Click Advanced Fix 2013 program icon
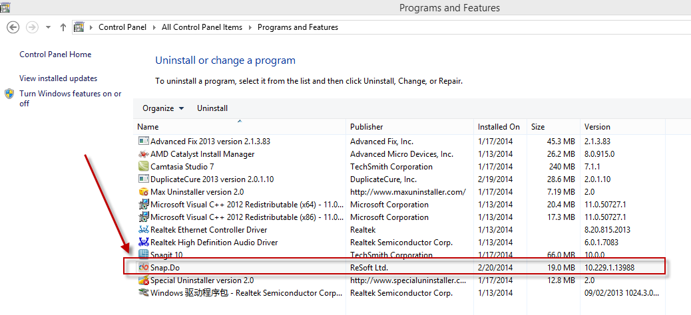 point(144,142)
